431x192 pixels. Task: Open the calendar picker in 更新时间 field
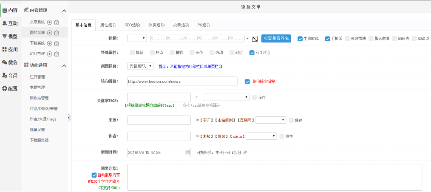pos(187,152)
